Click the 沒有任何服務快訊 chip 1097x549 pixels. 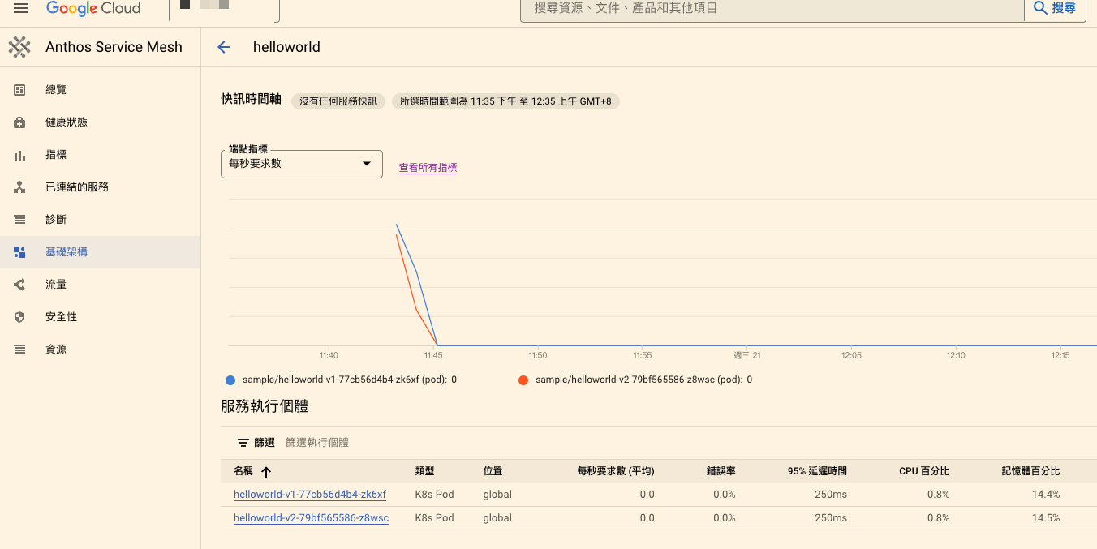click(x=338, y=101)
